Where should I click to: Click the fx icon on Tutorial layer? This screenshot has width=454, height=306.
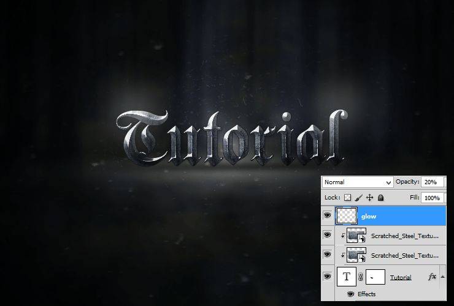(x=432, y=277)
